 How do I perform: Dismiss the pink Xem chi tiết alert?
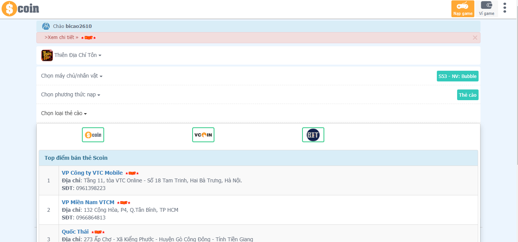(x=475, y=37)
